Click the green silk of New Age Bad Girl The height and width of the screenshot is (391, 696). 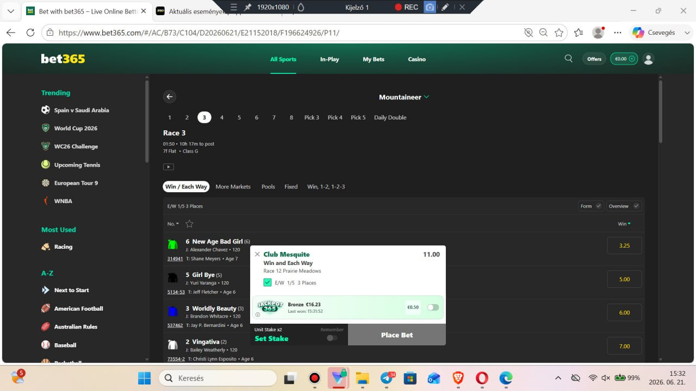[173, 245]
